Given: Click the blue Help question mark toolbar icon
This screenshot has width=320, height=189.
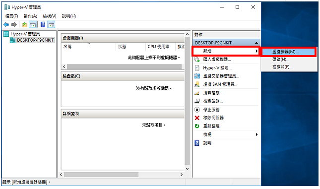Looking at the screenshot, I should tap(43, 25).
